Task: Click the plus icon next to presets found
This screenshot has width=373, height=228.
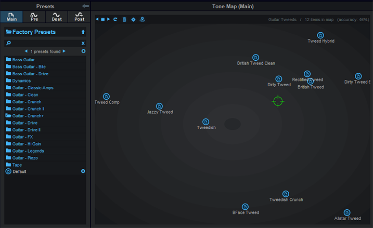Action: [84, 51]
